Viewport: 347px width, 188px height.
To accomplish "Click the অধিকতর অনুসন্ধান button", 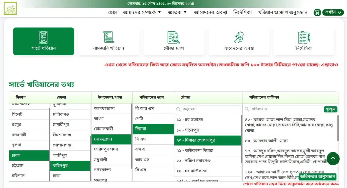I will [x=317, y=177].
